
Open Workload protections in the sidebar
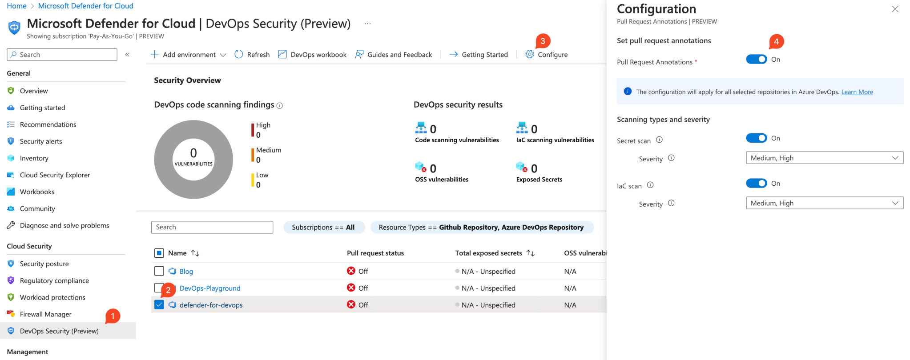52,297
